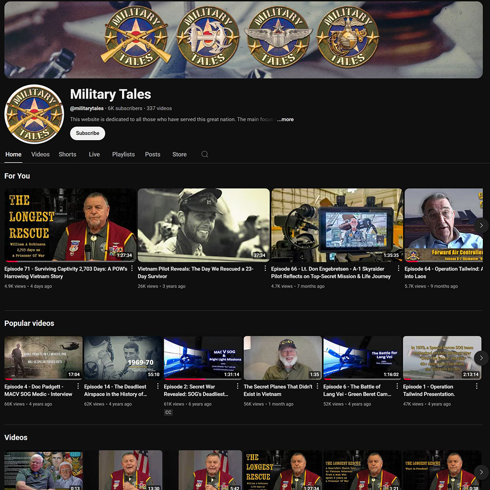Open Episode 66 Lt. Don Engebretsen title

coord(331,272)
